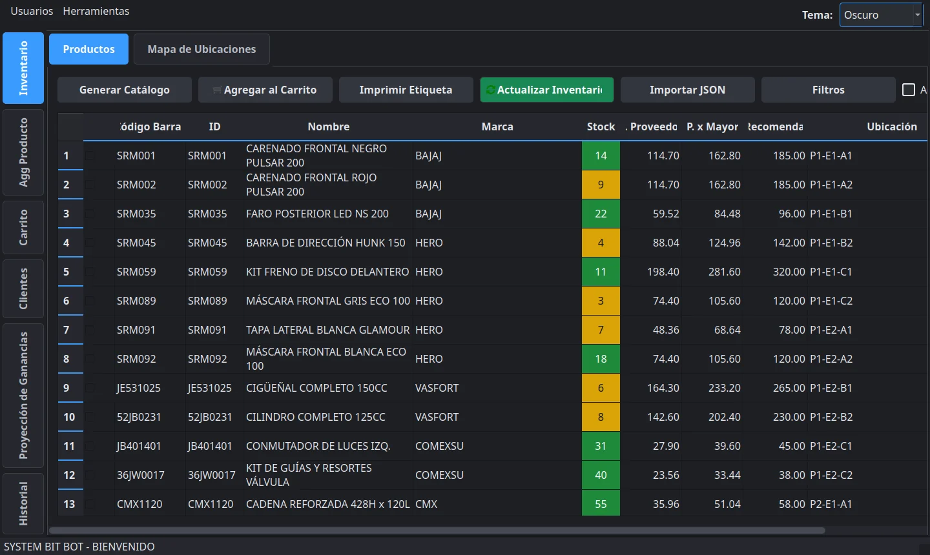Check the box for CIGÜEÑAL COMPLETO 150CC row
The image size is (930, 555).
point(90,388)
